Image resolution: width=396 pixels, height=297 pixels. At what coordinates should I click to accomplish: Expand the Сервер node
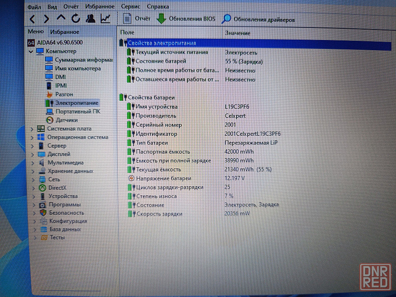(32, 146)
